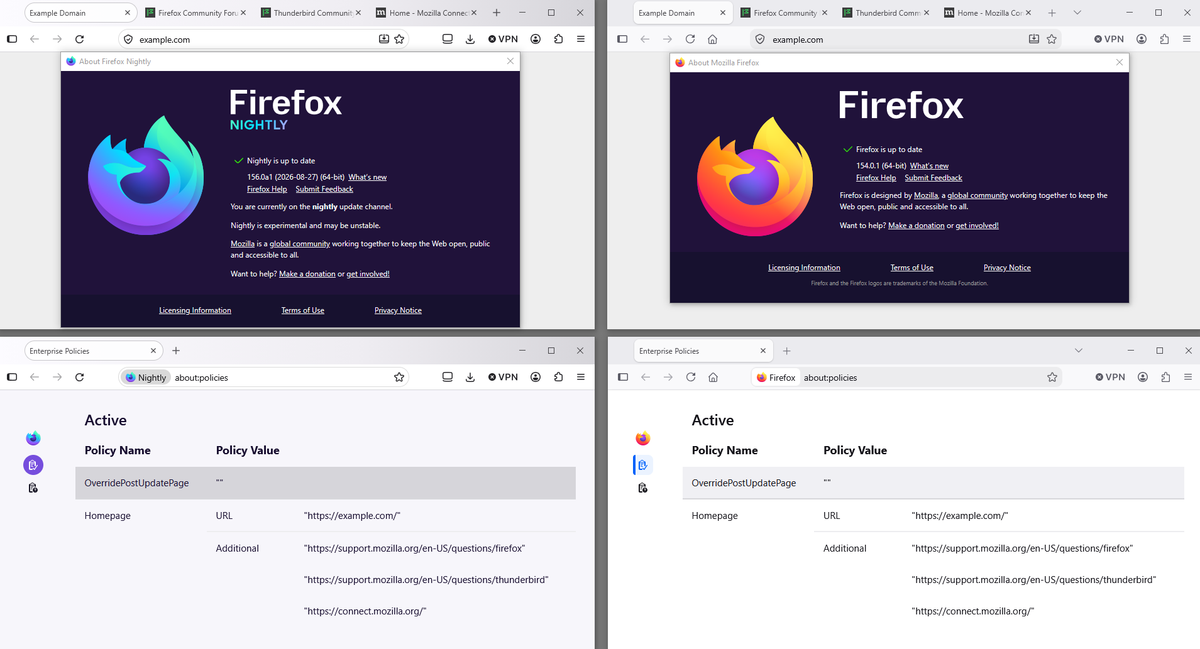Open account menu in Nightly example.com window
This screenshot has width=1200, height=649.
click(x=536, y=39)
